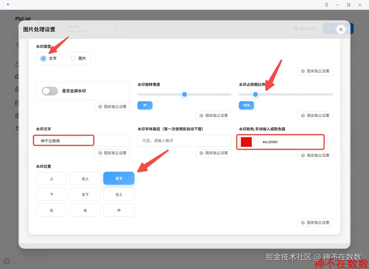Image resolution: width=369 pixels, height=269 pixels.
Task: Click the edit pencil icon beside GitHub
Action: pyautogui.click(x=116, y=29)
